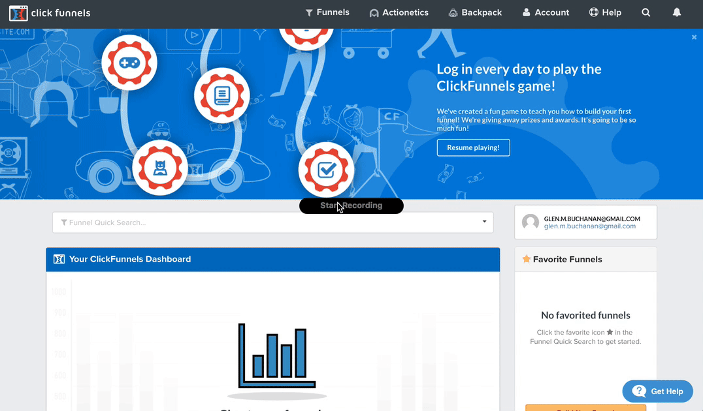This screenshot has width=703, height=411.
Task: Open the Actionetics menu
Action: (x=399, y=12)
